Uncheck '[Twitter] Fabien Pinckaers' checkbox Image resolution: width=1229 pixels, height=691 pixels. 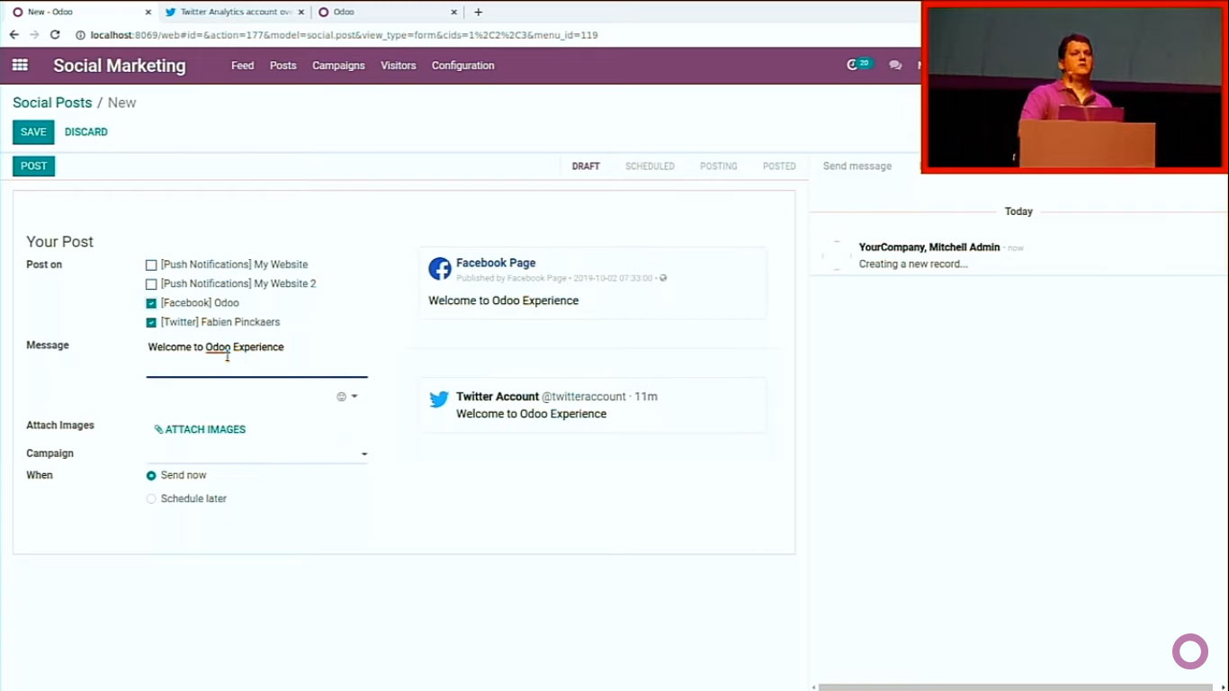(151, 322)
